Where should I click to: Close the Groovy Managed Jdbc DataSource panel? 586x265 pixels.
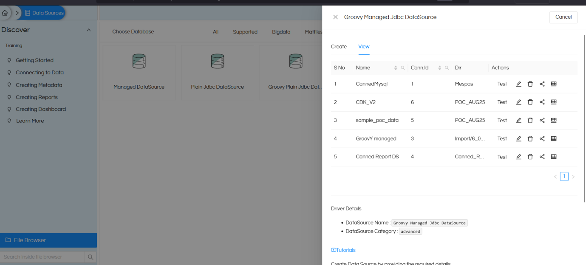[x=335, y=17]
